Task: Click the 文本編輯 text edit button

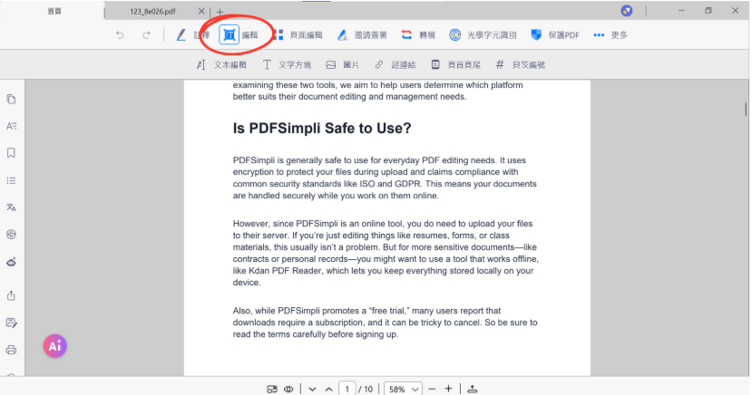Action: [221, 65]
